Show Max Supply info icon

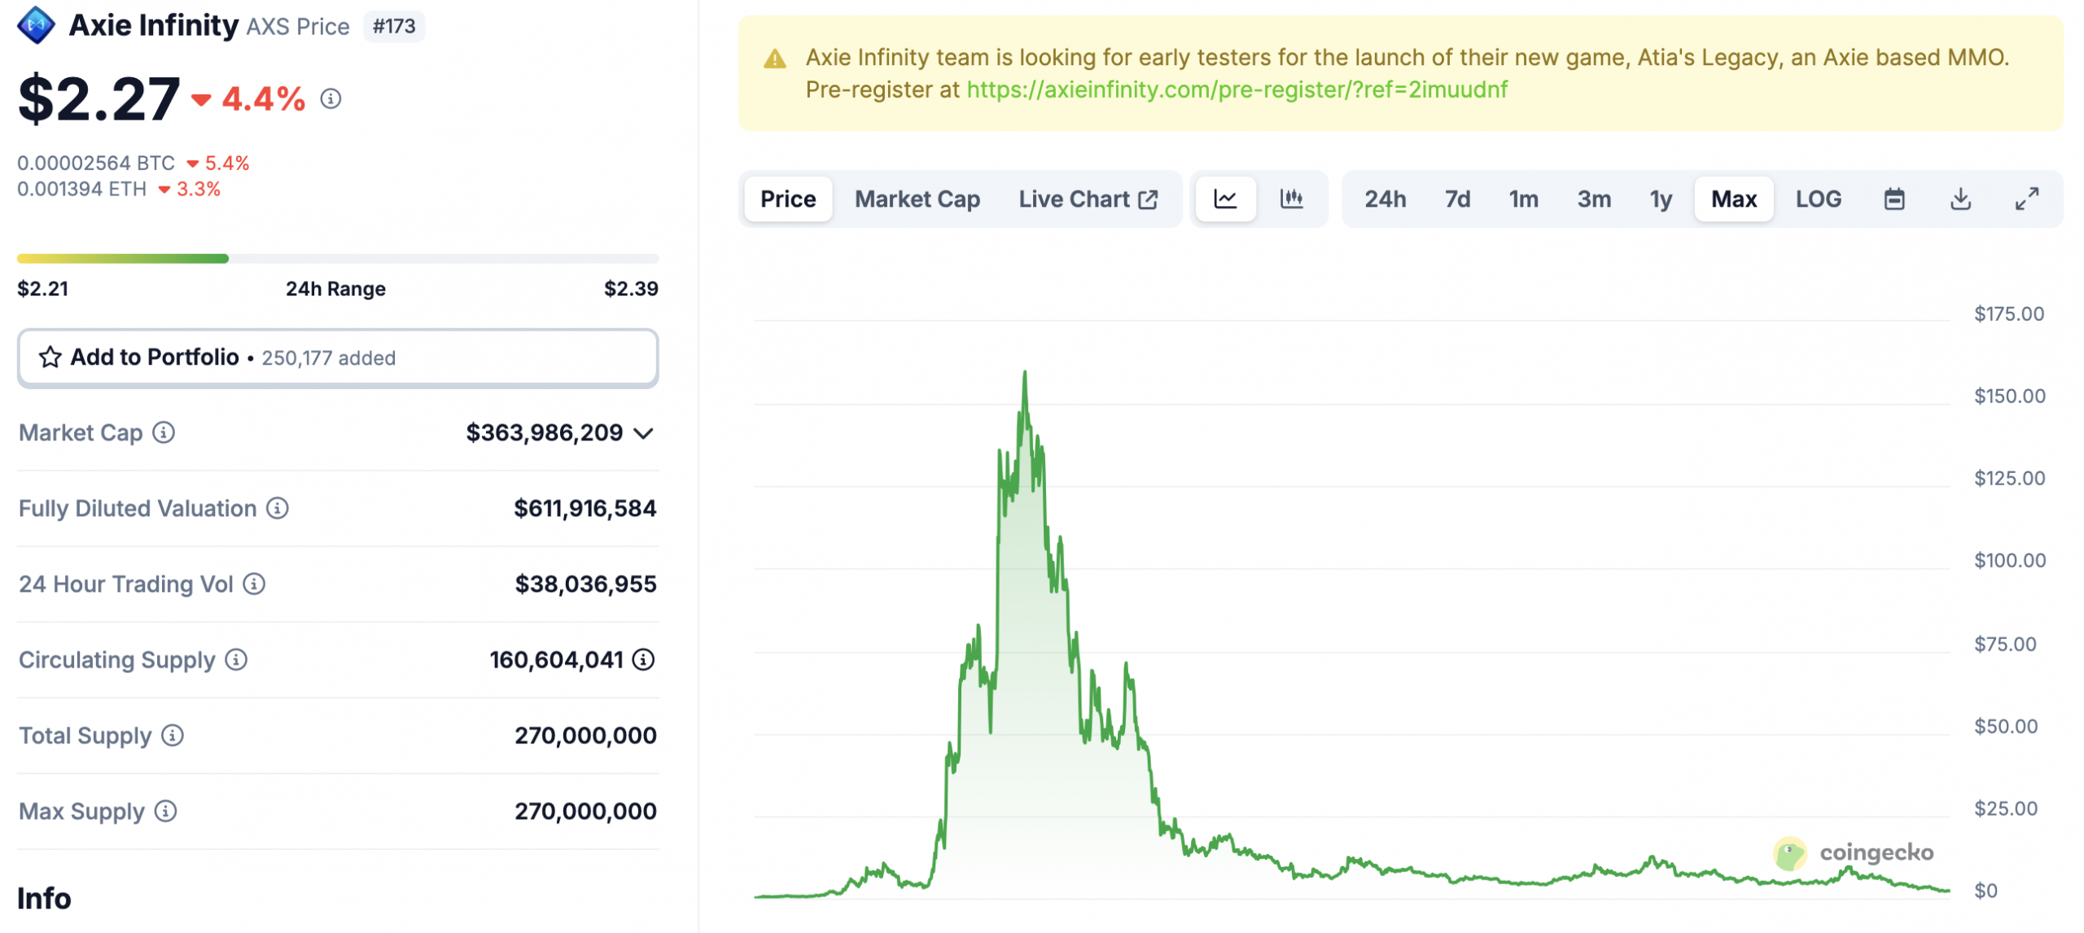pyautogui.click(x=165, y=811)
